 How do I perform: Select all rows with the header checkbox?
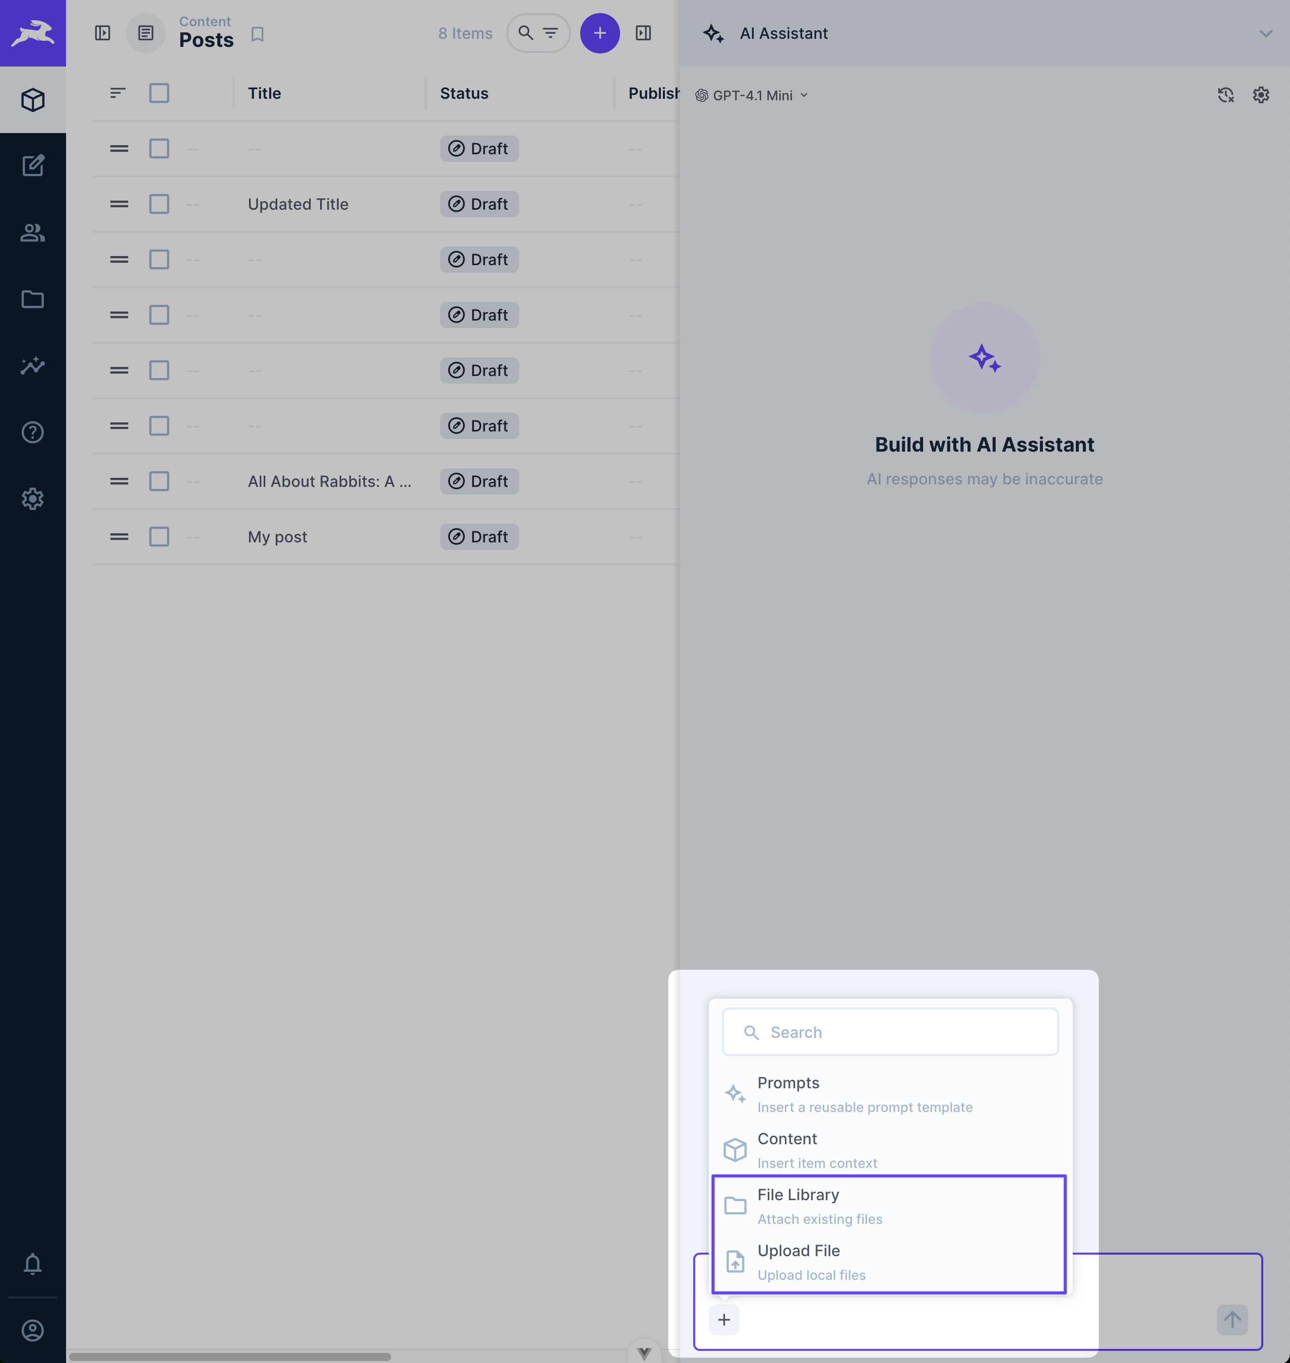(158, 93)
